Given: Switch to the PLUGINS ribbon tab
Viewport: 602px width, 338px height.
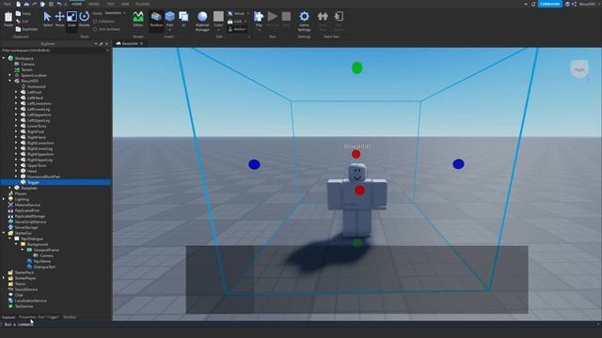Looking at the screenshot, I should [142, 4].
